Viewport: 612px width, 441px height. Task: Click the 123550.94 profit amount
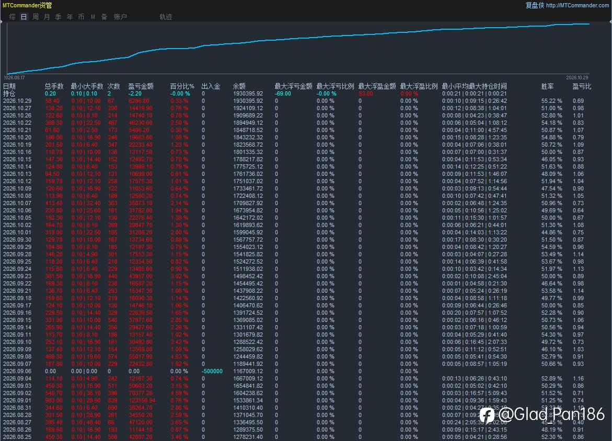pos(142,400)
